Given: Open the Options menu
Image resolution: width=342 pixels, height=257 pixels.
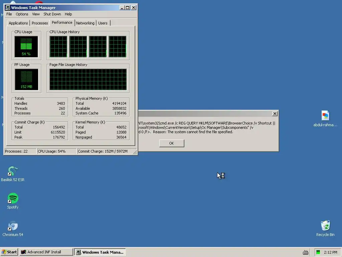Looking at the screenshot, I should click(22, 14).
